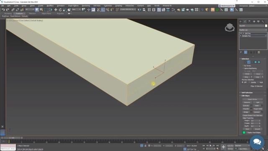268x151 pixels.
Task: Activate the Select and Rotate tool
Action: click(60, 10)
